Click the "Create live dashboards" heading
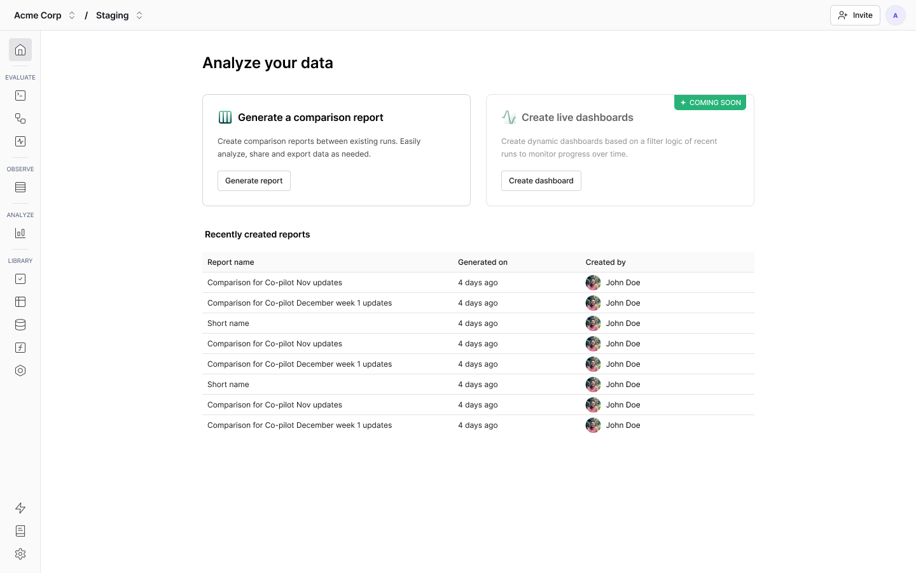This screenshot has height=573, width=916. (578, 117)
